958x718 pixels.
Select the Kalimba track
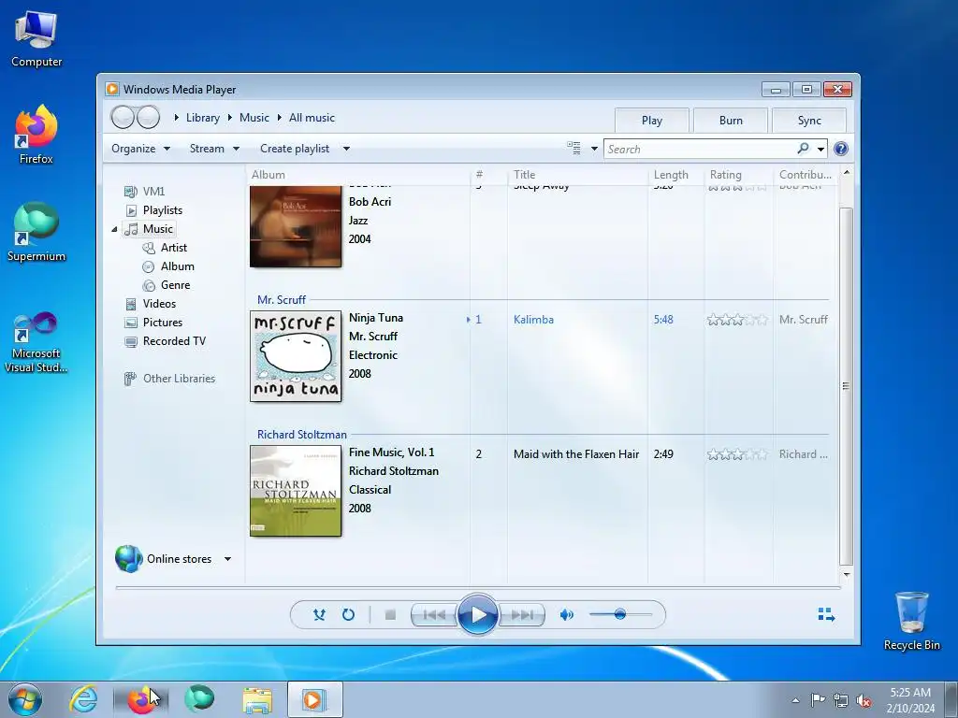click(533, 320)
